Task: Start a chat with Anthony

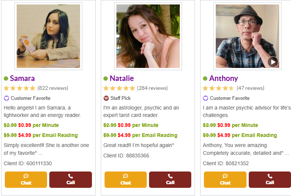Action: click(x=225, y=180)
